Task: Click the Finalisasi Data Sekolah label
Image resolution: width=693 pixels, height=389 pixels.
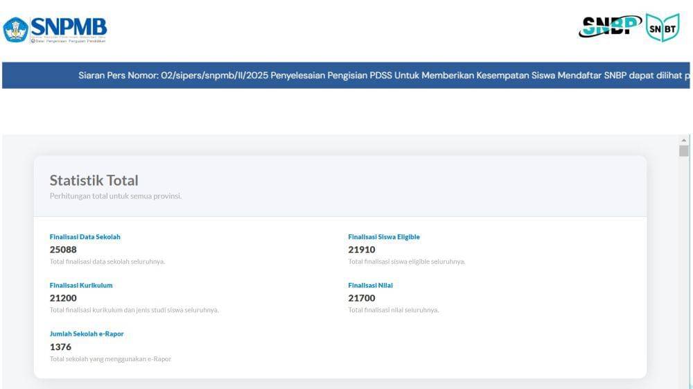Action: click(x=85, y=237)
